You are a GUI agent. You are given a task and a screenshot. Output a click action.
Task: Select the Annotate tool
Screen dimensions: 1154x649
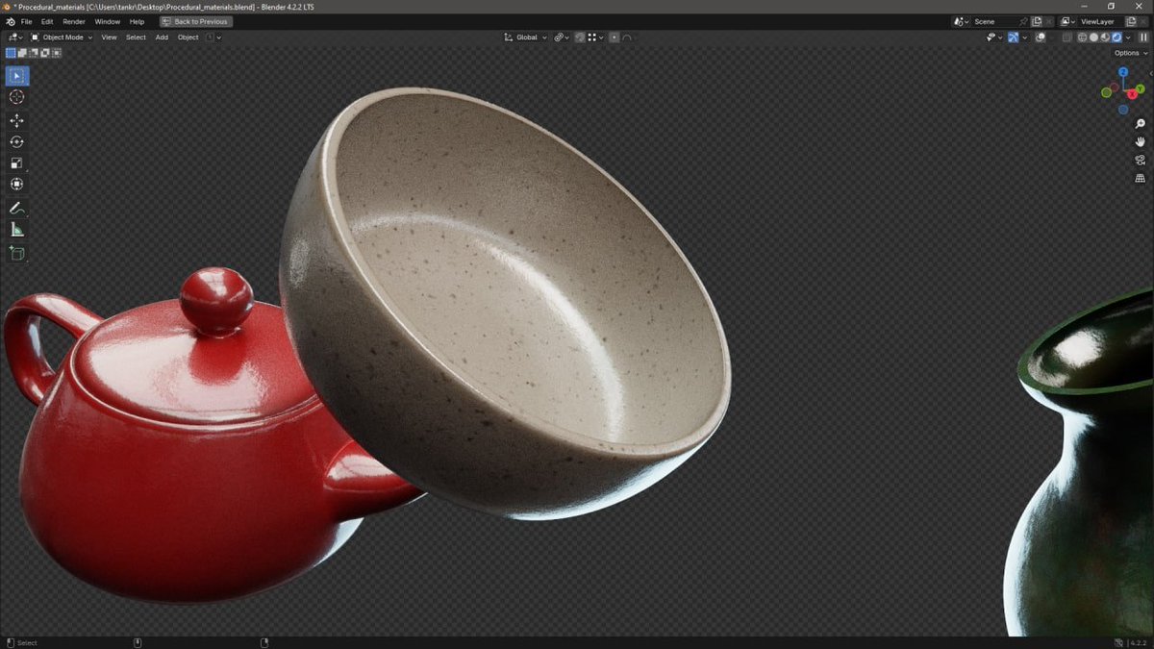pos(15,209)
